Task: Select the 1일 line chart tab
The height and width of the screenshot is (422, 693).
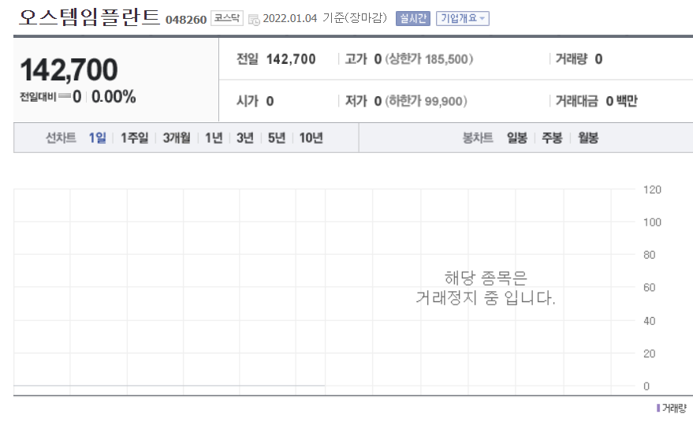Action: 97,138
